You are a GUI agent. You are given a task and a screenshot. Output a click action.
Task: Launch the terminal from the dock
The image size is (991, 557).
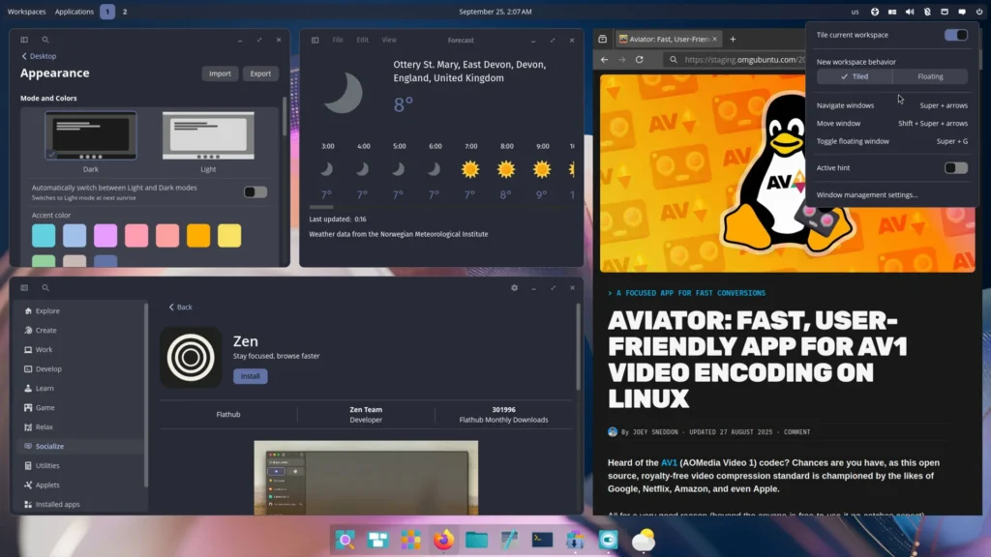pos(542,540)
